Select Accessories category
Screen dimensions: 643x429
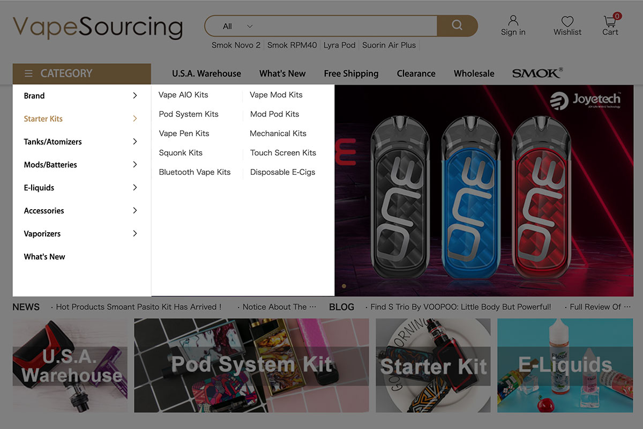tap(44, 211)
